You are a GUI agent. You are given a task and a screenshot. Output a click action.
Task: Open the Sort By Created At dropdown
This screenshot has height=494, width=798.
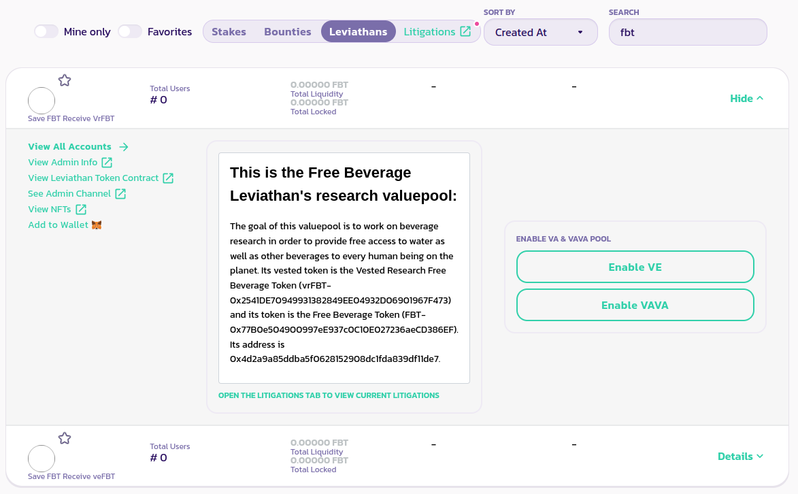[540, 32]
